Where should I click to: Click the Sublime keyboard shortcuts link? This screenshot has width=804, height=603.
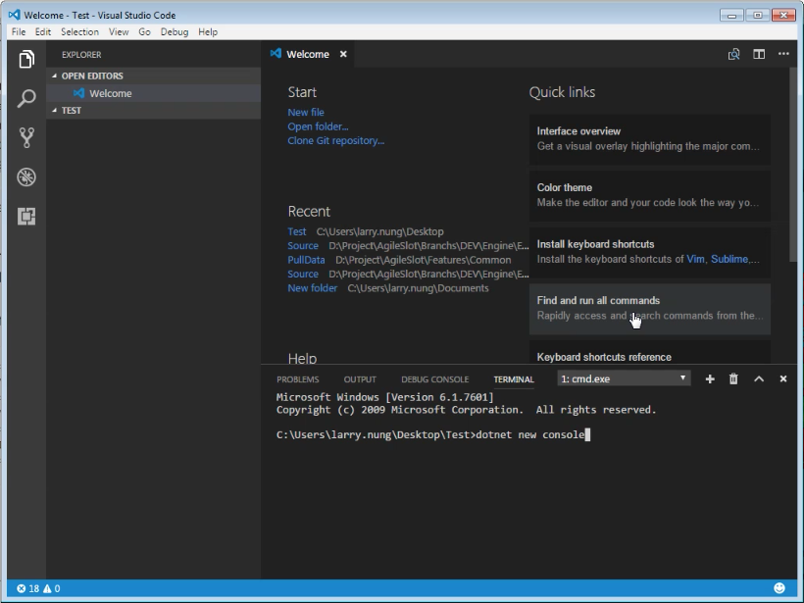tap(729, 259)
